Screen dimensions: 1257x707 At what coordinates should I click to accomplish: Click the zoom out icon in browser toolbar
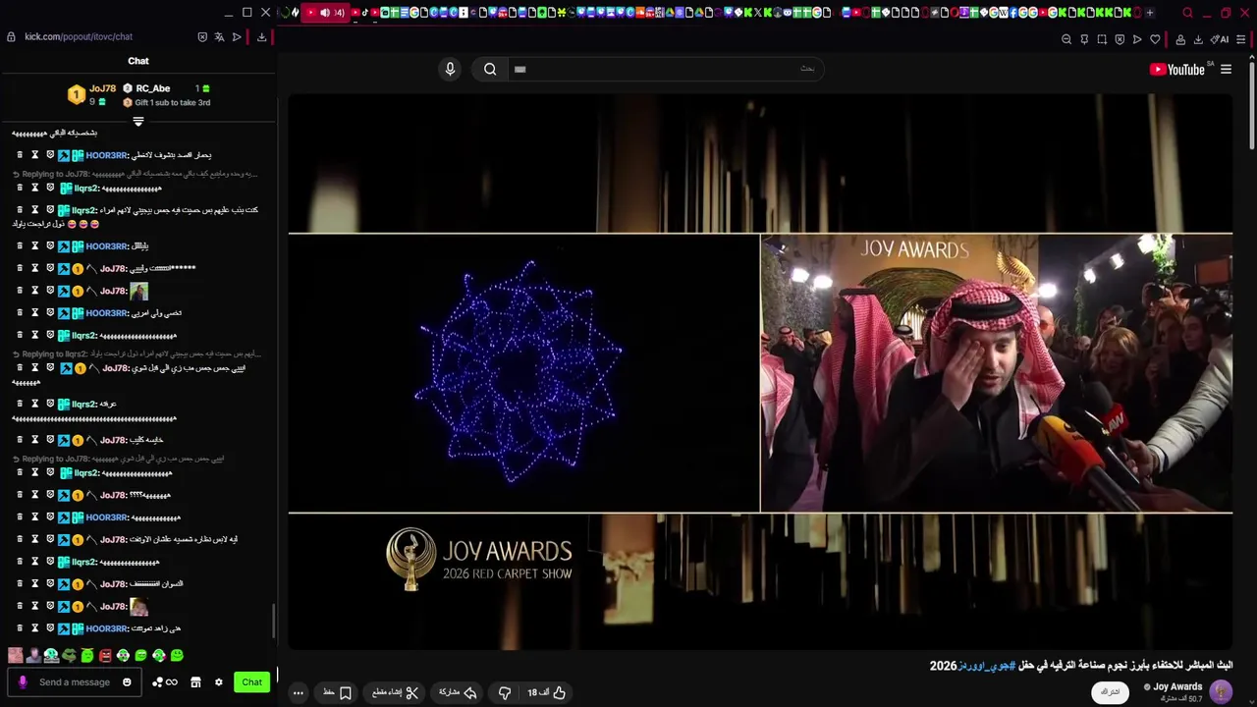click(x=1066, y=39)
